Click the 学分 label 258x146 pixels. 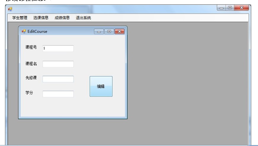coord(29,93)
